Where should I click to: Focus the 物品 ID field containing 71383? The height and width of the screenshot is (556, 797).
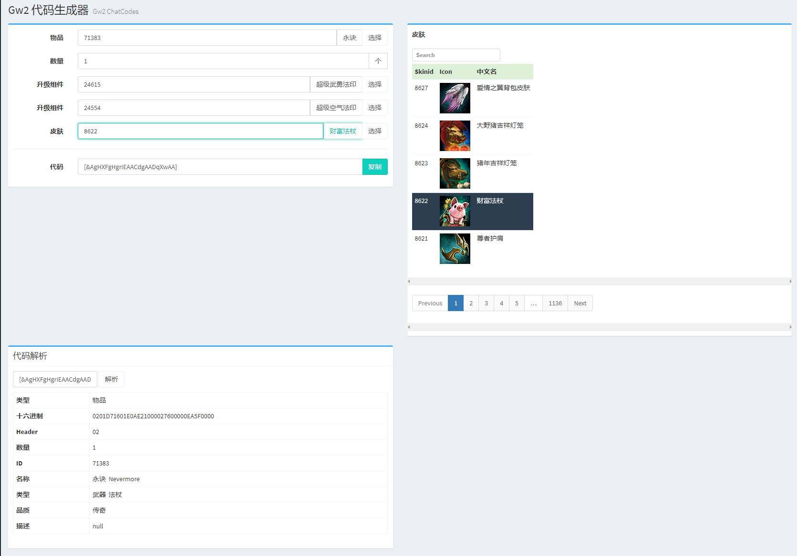207,38
